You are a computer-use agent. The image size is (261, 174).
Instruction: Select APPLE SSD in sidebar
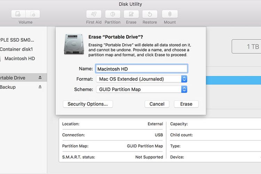tap(17, 40)
